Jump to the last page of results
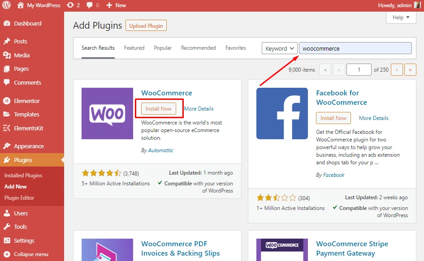The height and width of the screenshot is (261, 424). 410,70
